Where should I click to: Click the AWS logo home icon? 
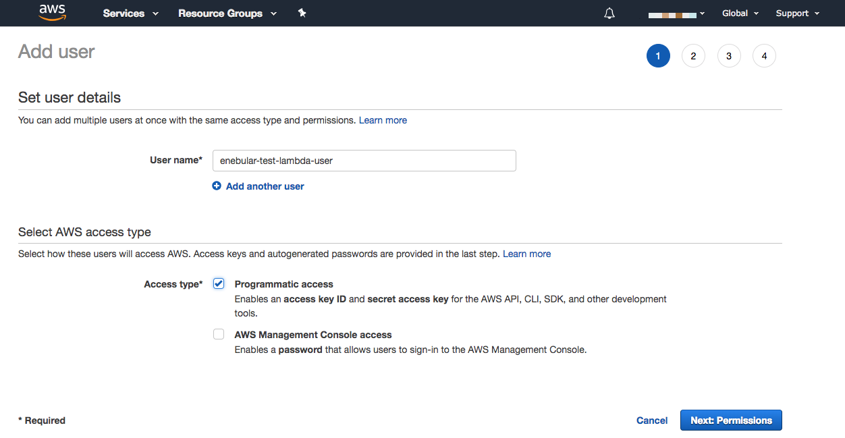(x=52, y=13)
